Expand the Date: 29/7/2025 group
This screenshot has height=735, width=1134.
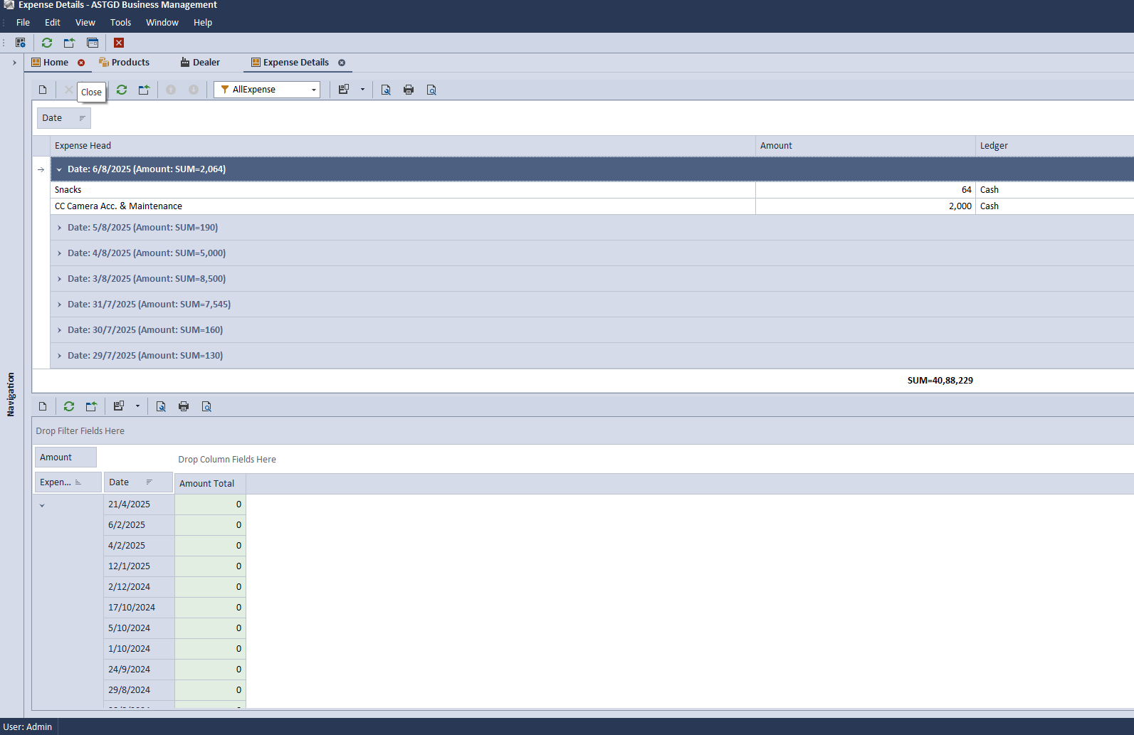(59, 356)
